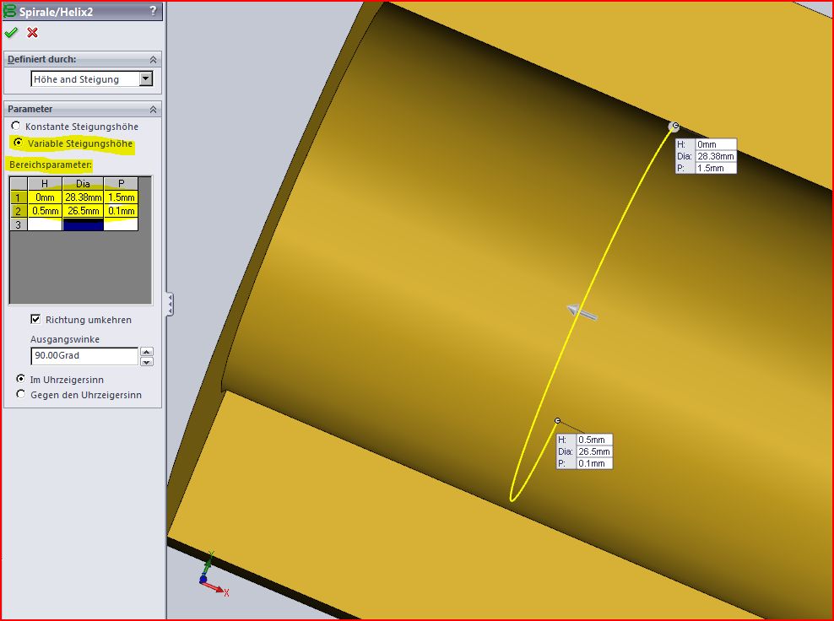Viewport: 834px width, 621px height.
Task: Select table cell 28.38mm in row 1
Action: click(x=83, y=197)
